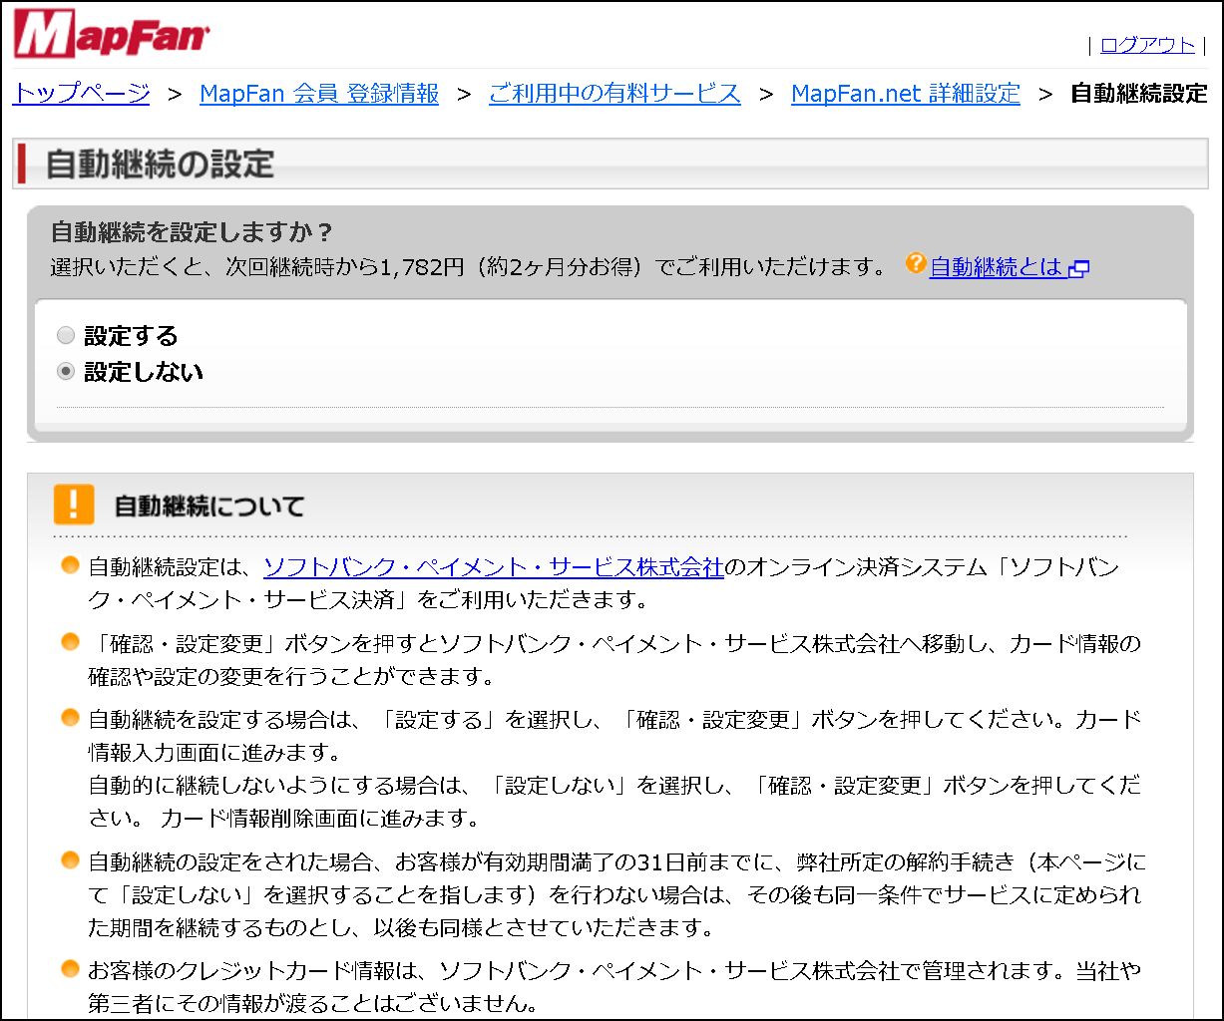Click the MapFan logo
This screenshot has width=1224, height=1021.
click(x=111, y=35)
